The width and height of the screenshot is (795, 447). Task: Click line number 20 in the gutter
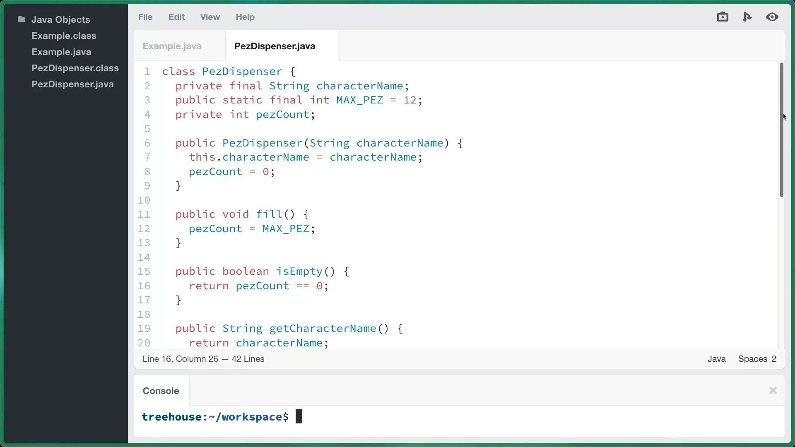click(x=144, y=343)
